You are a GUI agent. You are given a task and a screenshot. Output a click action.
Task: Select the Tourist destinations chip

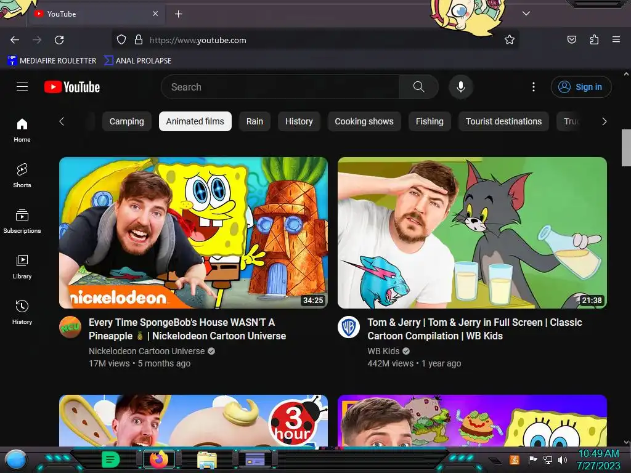tap(504, 121)
